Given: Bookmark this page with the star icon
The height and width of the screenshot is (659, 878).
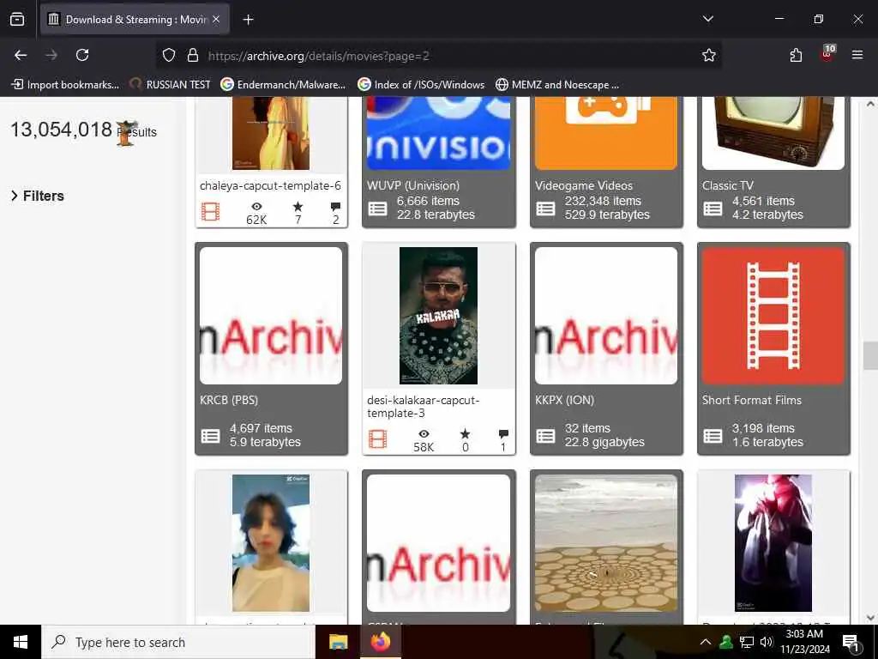Looking at the screenshot, I should pyautogui.click(x=709, y=55).
